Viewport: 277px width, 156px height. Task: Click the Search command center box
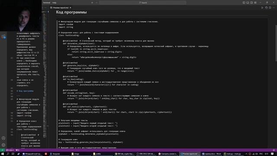coord(143,3)
